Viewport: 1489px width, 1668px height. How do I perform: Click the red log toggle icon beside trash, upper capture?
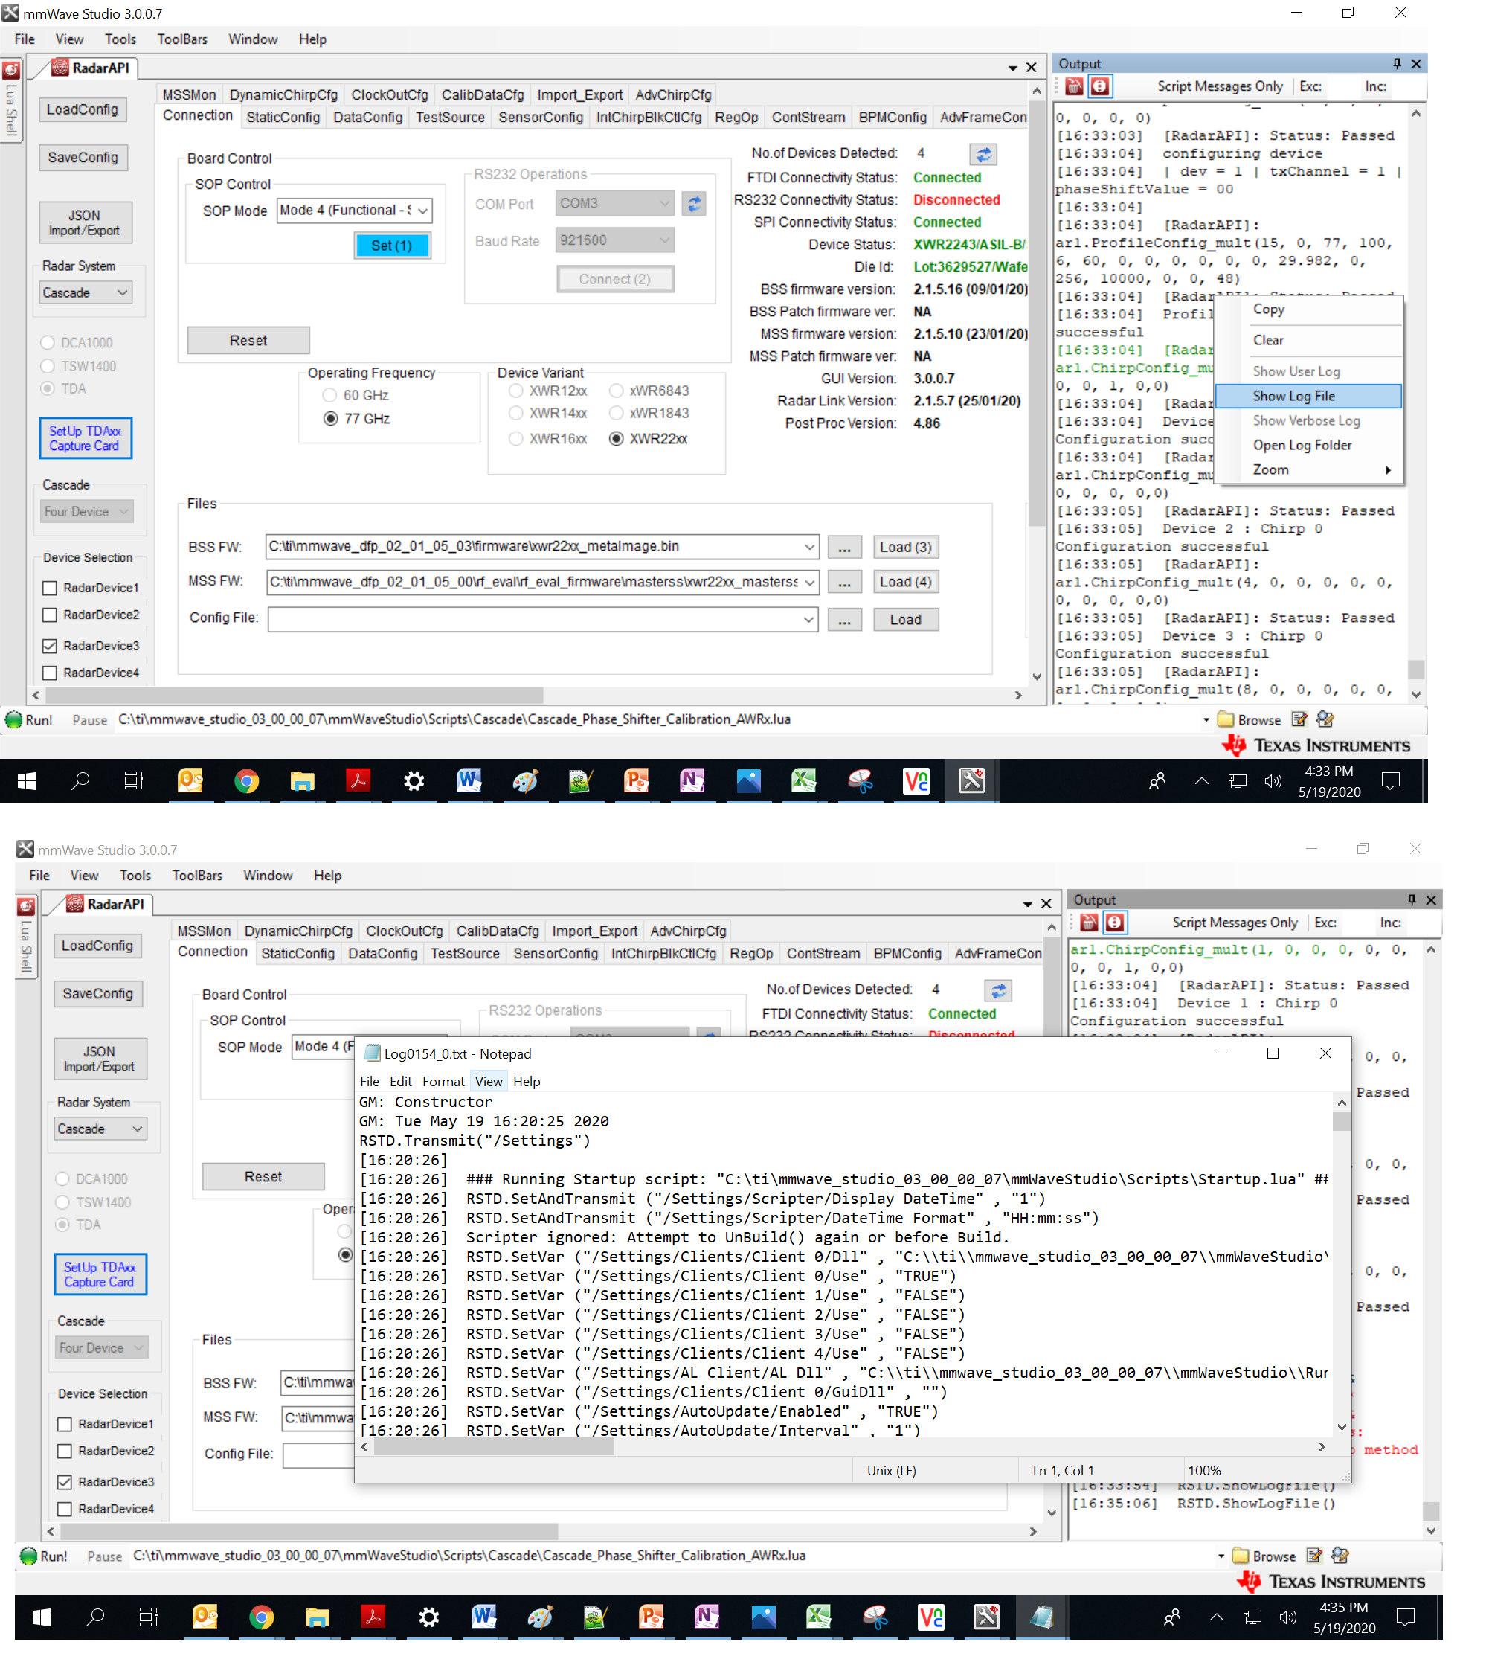coord(1099,86)
